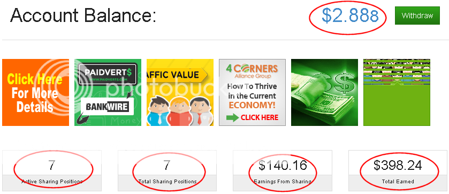This screenshot has height=194, width=449.
Task: Click the BANKWIRE label in the Paidverts banner
Action: tap(107, 107)
